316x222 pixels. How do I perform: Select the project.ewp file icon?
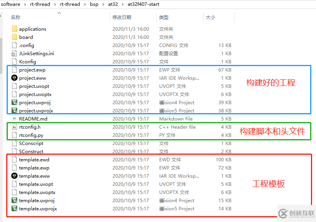tap(14, 70)
